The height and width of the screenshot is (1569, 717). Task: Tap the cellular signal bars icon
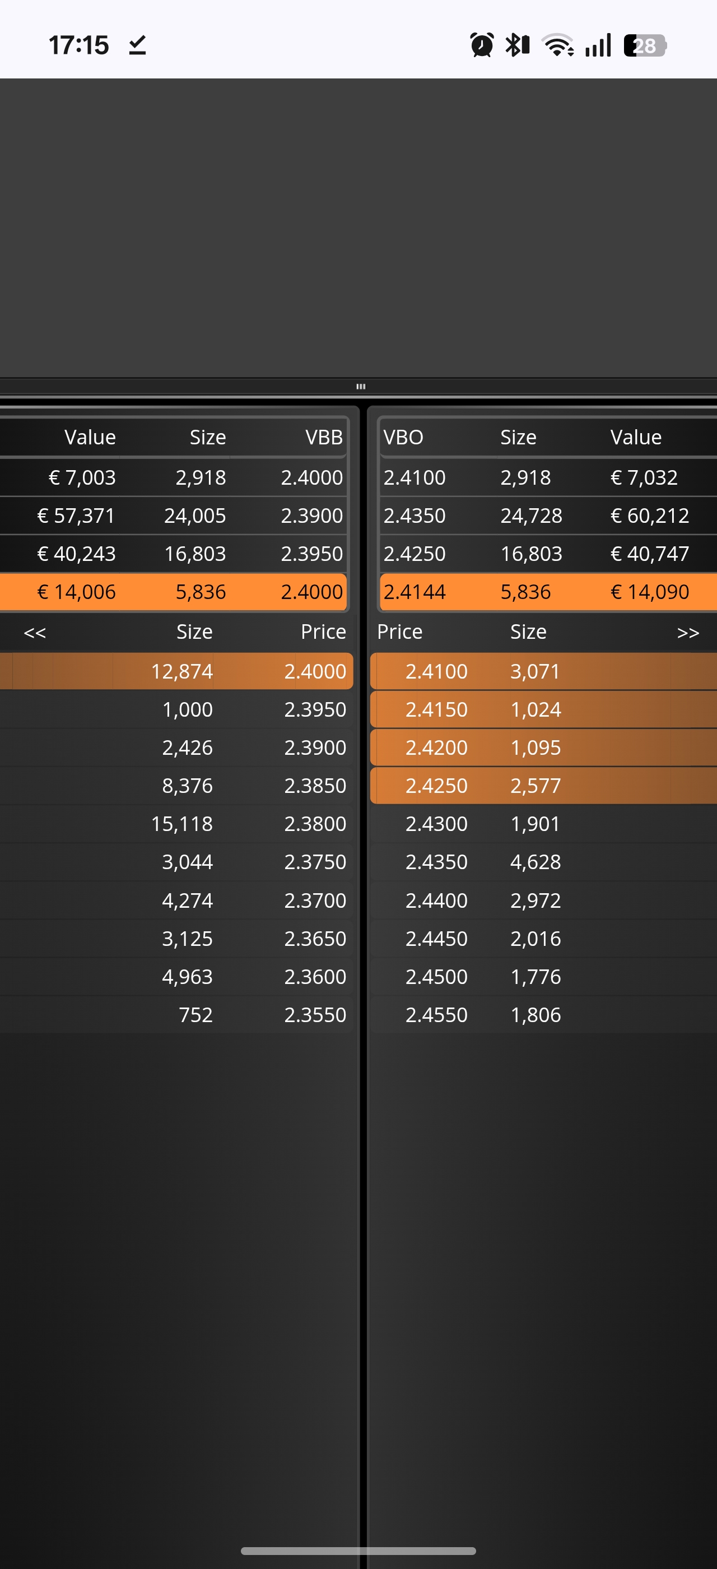[x=598, y=46]
